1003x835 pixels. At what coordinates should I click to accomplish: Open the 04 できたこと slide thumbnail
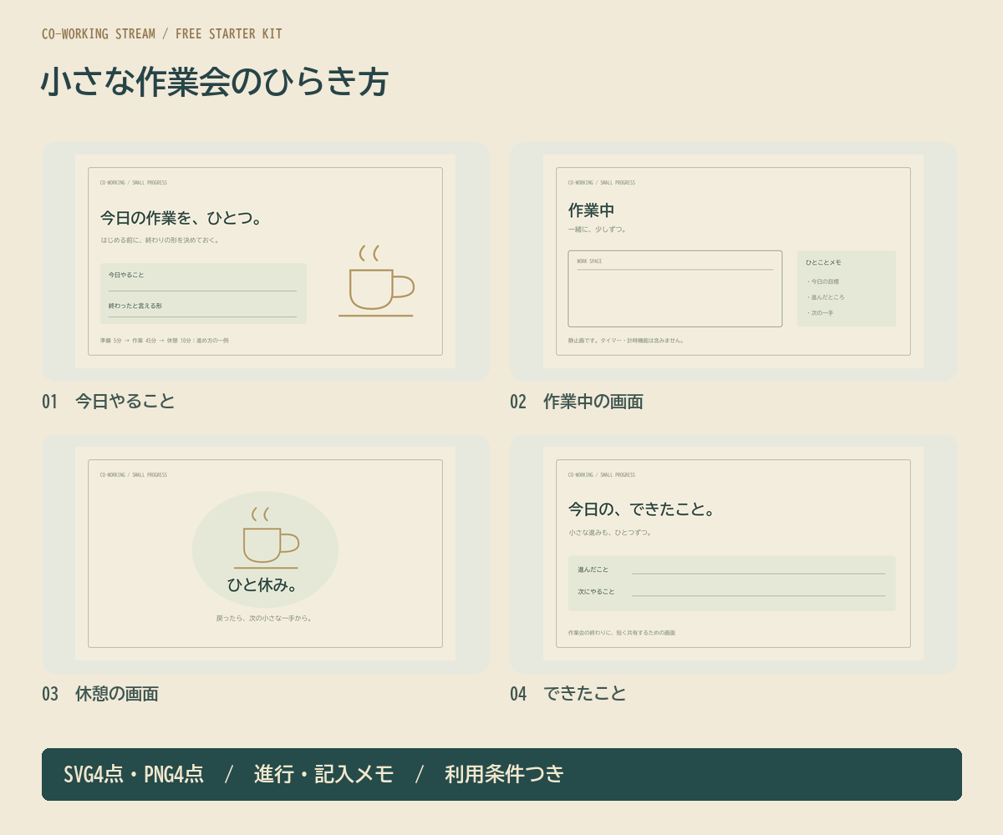point(734,554)
